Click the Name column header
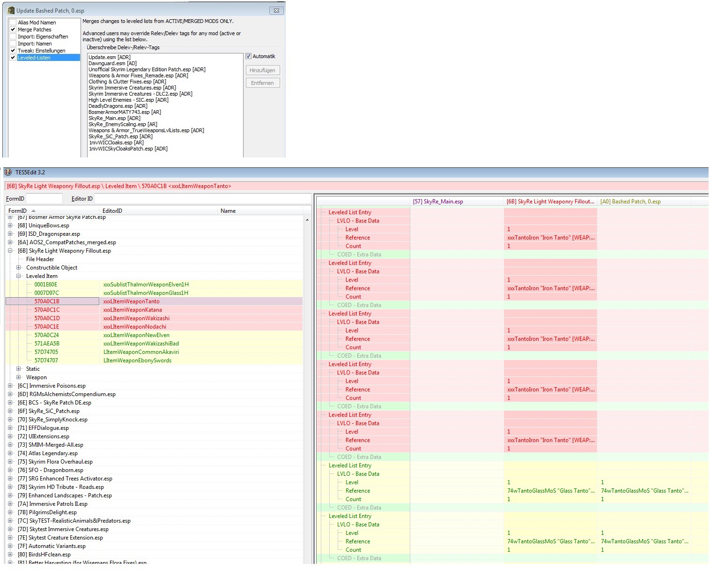The width and height of the screenshot is (710, 570). click(x=260, y=211)
